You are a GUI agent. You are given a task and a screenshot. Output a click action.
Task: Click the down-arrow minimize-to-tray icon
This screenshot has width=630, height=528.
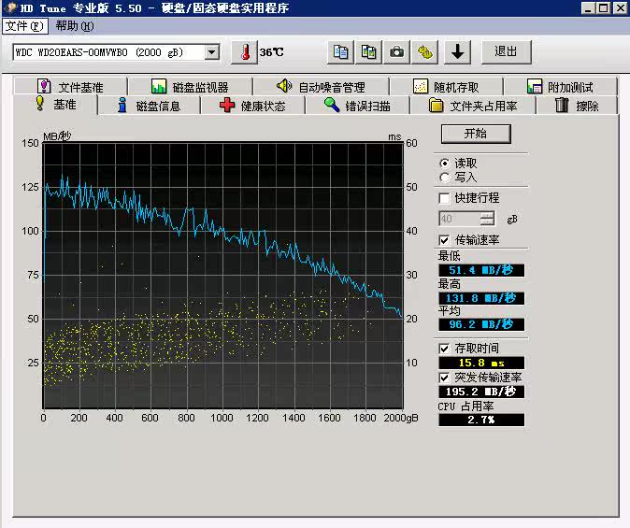pos(456,51)
